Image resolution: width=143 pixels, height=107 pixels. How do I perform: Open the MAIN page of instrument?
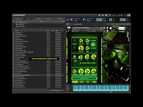(75, 82)
